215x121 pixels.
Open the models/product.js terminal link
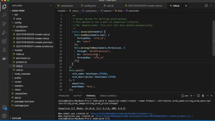point(121,114)
